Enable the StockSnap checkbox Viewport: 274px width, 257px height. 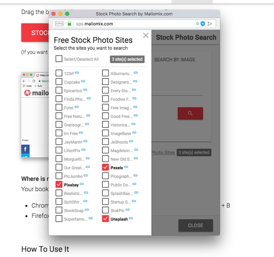pyautogui.click(x=59, y=210)
